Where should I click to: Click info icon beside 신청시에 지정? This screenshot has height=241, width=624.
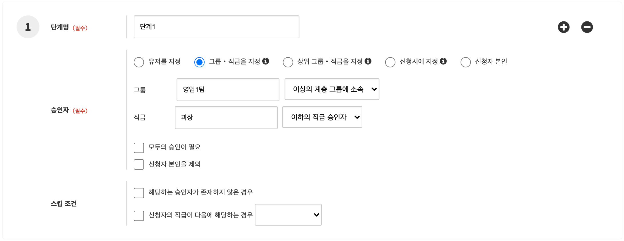(443, 61)
